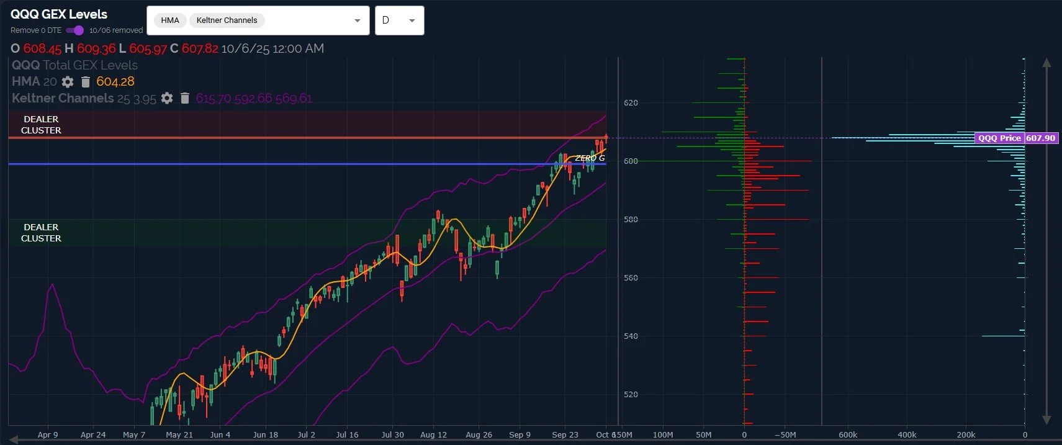
Task: Delete the HMA 20 indicator
Action: 86,82
